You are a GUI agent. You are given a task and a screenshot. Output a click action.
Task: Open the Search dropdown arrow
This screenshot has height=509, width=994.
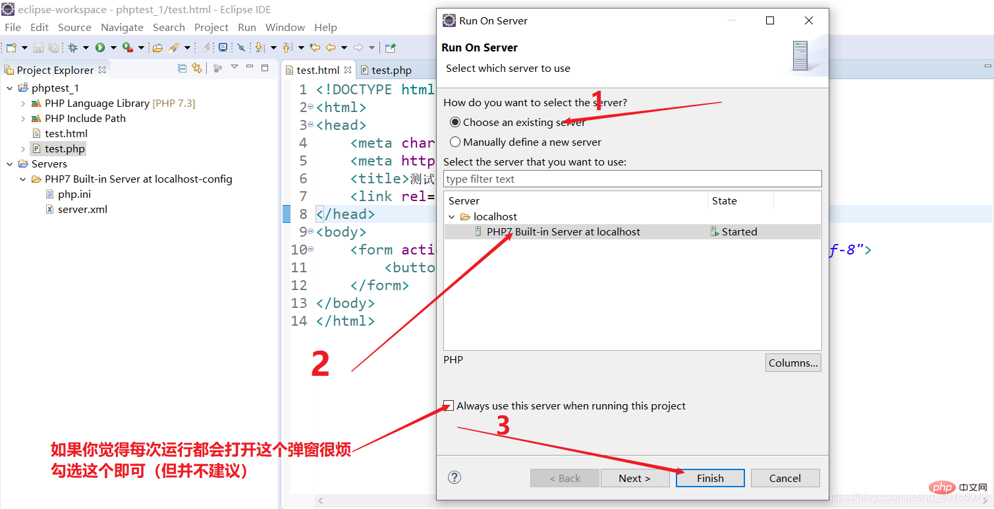pyautogui.click(x=187, y=47)
